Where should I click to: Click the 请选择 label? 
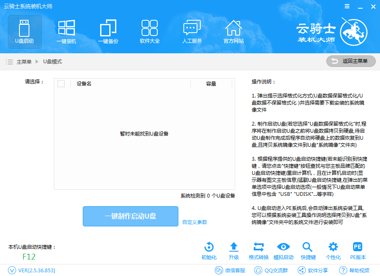[34, 82]
